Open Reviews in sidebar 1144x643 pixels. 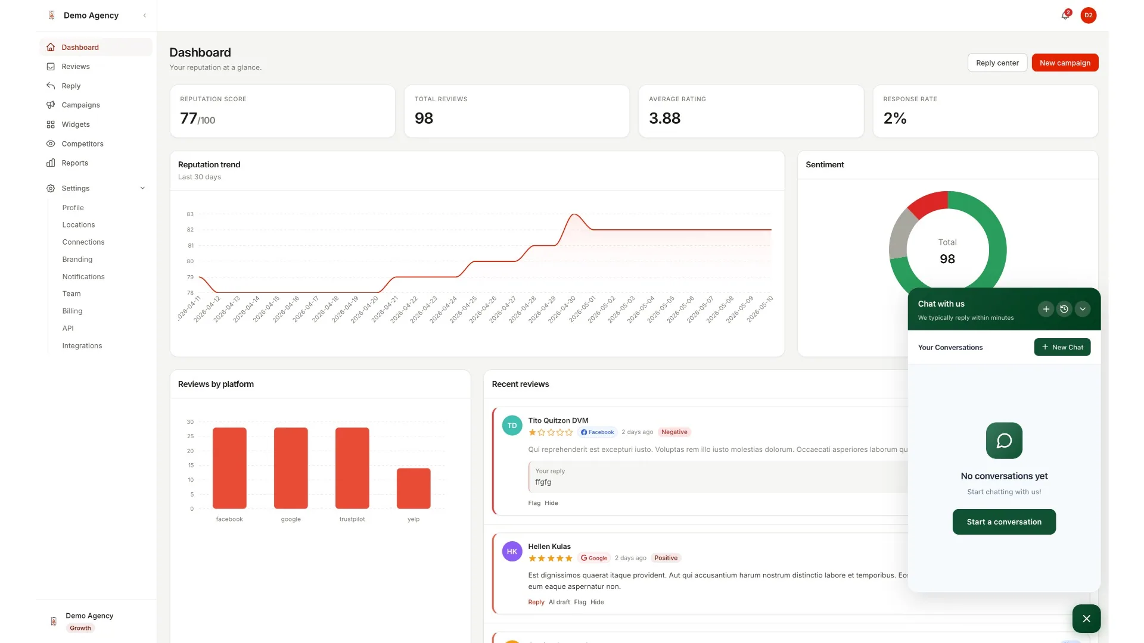pyautogui.click(x=96, y=67)
